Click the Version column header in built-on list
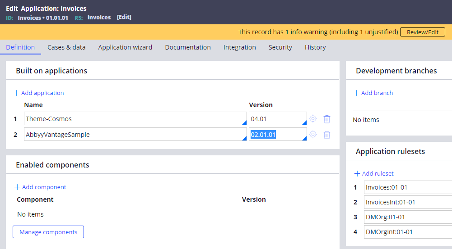The width and height of the screenshot is (452, 249). [x=261, y=105]
